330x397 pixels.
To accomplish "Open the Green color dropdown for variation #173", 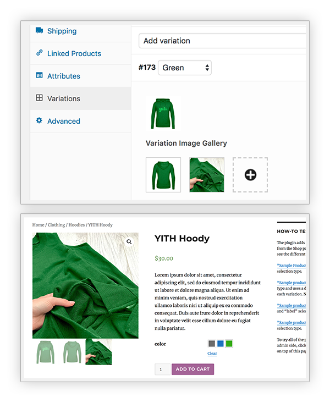I will pos(185,68).
